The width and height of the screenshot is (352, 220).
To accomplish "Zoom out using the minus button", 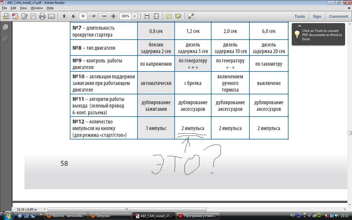I will [104, 16].
